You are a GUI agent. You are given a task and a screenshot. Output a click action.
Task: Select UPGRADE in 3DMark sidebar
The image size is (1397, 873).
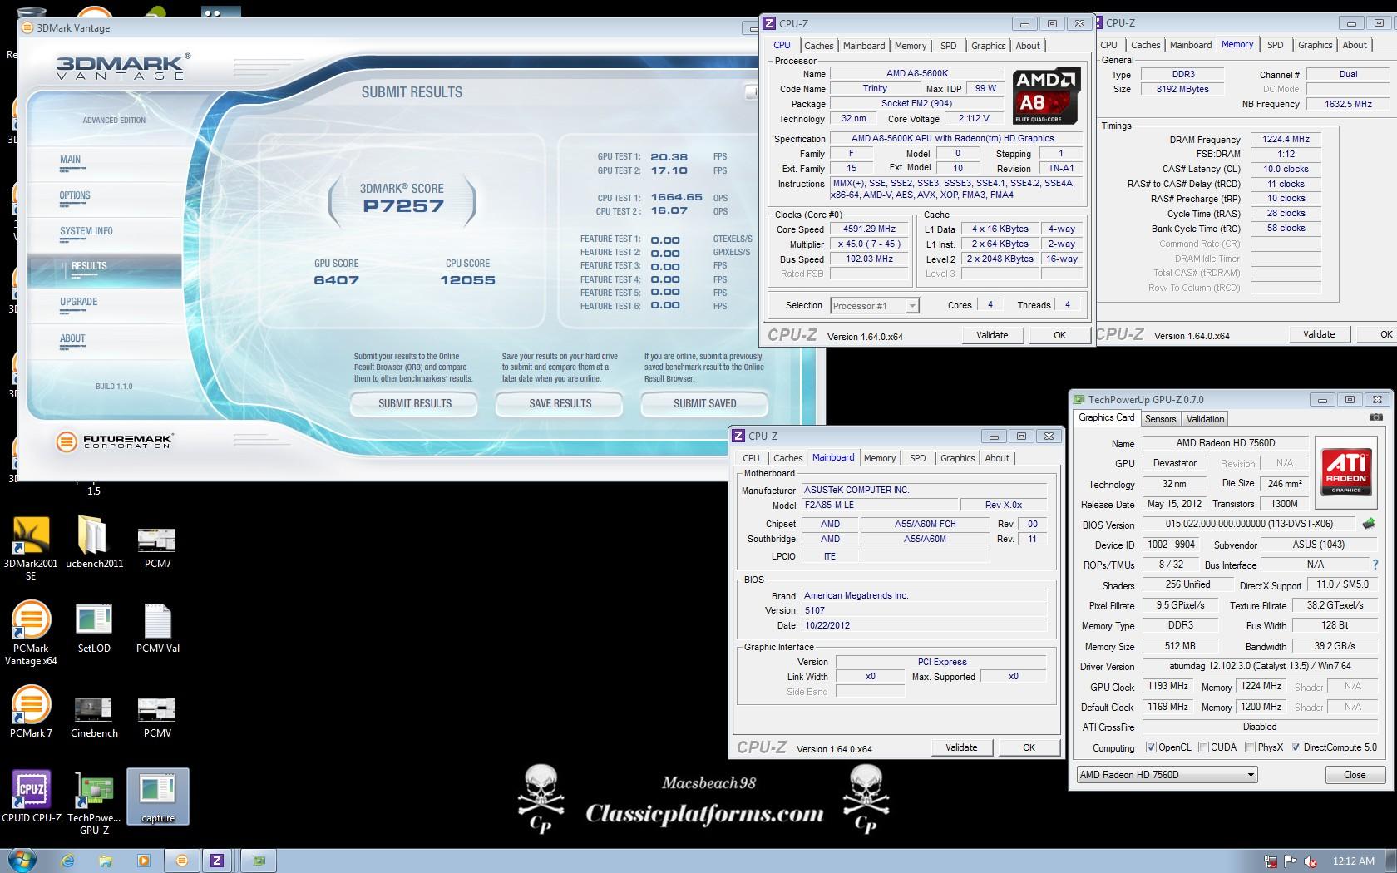[79, 302]
